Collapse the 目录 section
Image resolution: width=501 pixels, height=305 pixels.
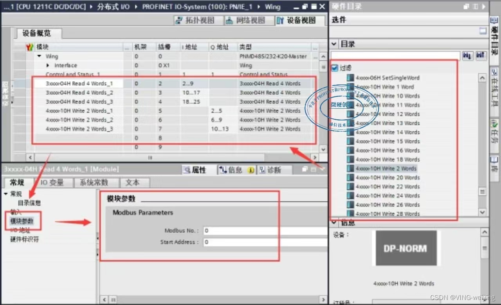tap(334, 44)
